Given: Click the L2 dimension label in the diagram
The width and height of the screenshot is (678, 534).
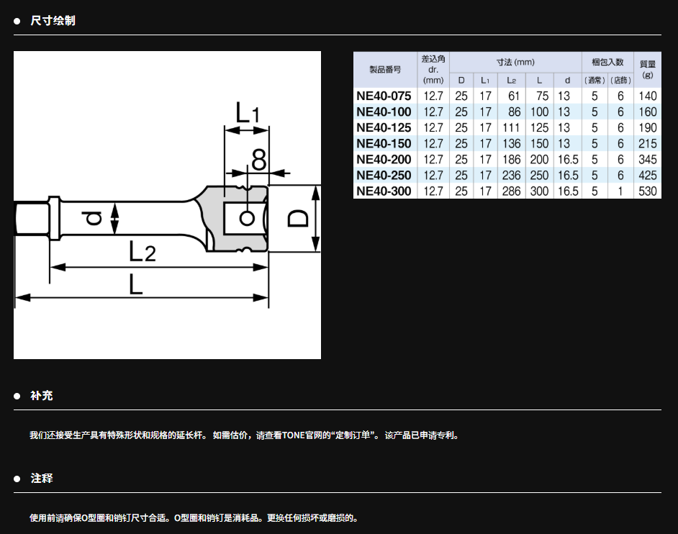Looking at the screenshot, I should (143, 252).
